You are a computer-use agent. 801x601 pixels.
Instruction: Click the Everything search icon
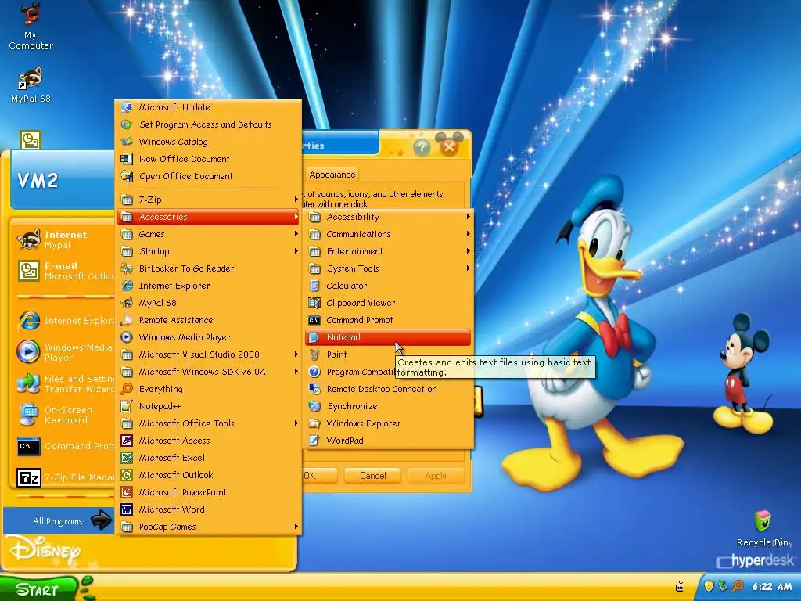tap(127, 389)
